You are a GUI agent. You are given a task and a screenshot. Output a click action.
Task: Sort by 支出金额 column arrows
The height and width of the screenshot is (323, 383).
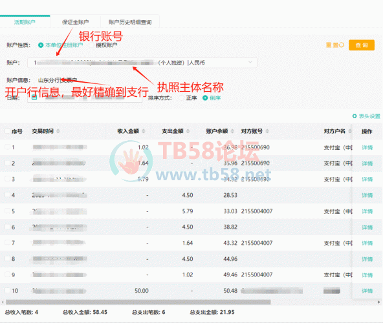click(188, 131)
